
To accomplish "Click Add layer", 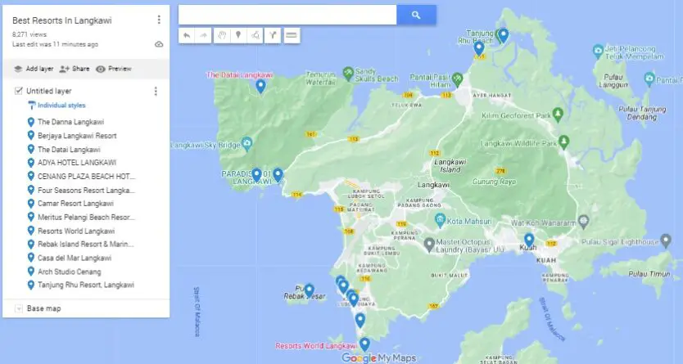I will pos(34,69).
